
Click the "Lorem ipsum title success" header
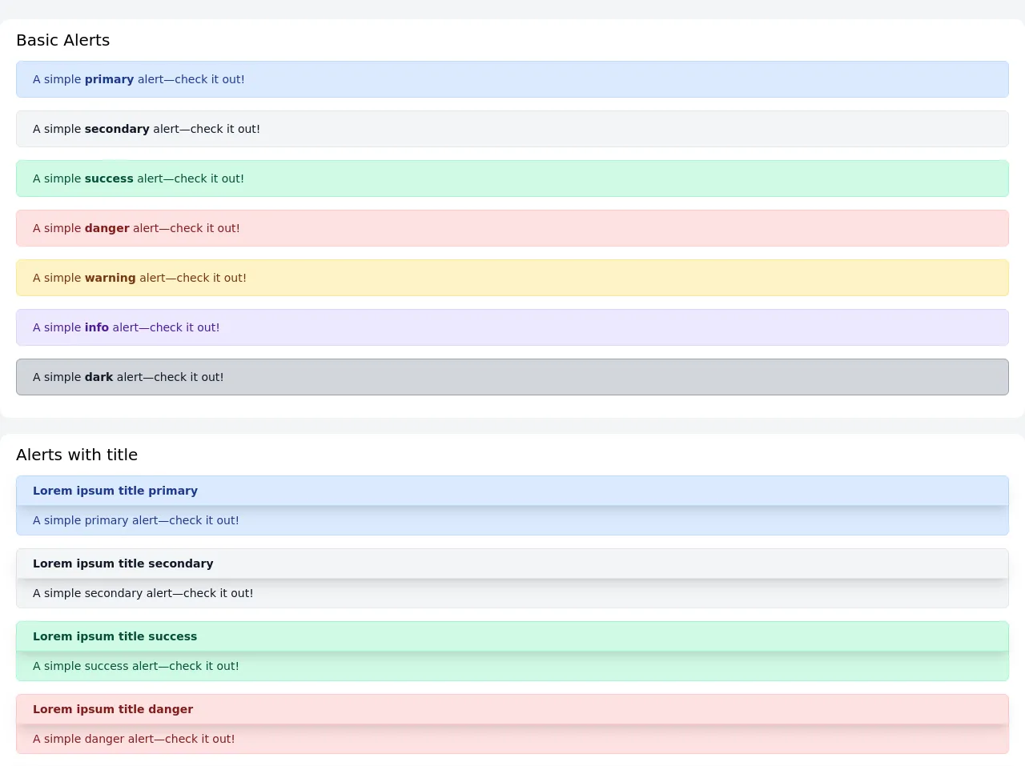115,636
